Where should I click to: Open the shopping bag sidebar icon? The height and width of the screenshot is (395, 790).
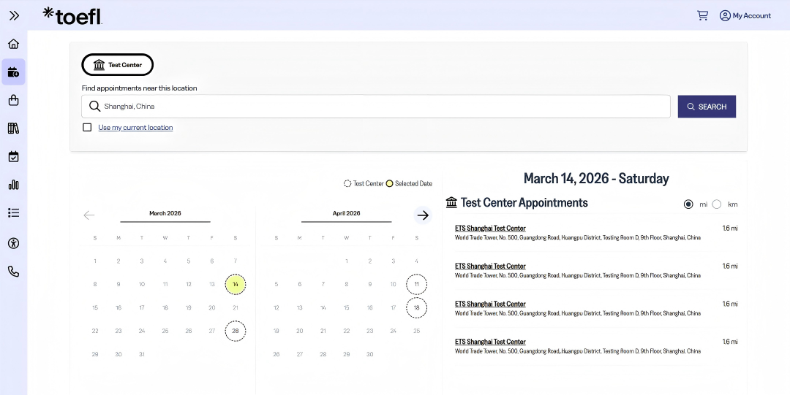(x=13, y=100)
